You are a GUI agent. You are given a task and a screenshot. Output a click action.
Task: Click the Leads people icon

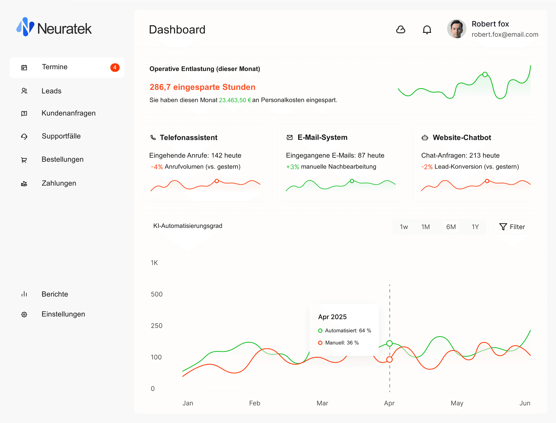point(24,91)
